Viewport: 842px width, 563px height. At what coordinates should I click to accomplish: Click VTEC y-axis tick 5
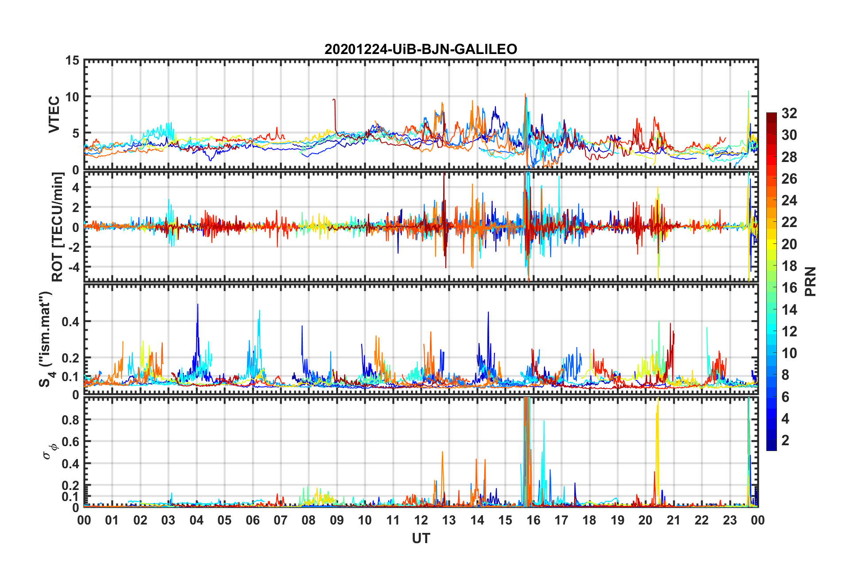pyautogui.click(x=76, y=133)
